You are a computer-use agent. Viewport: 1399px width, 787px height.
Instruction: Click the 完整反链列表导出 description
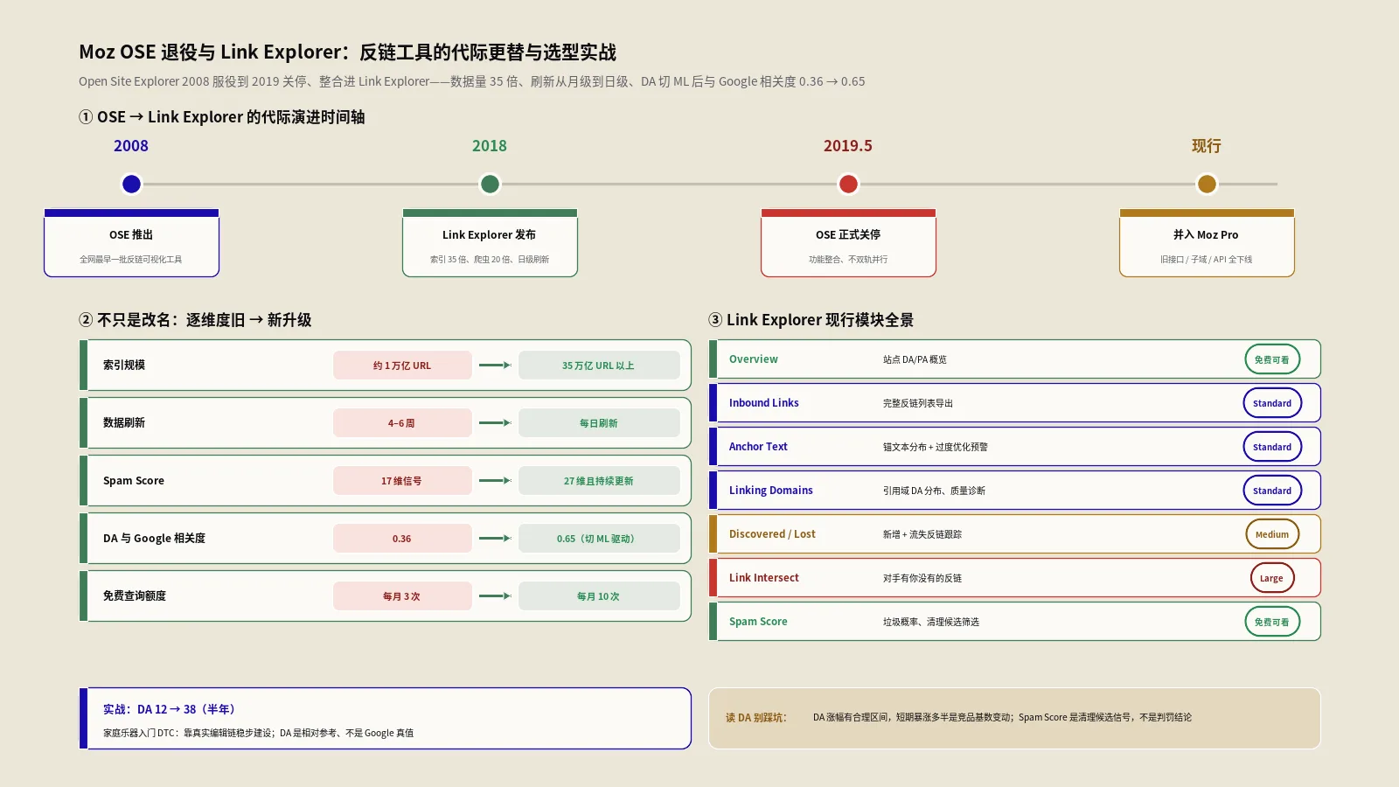(x=918, y=403)
